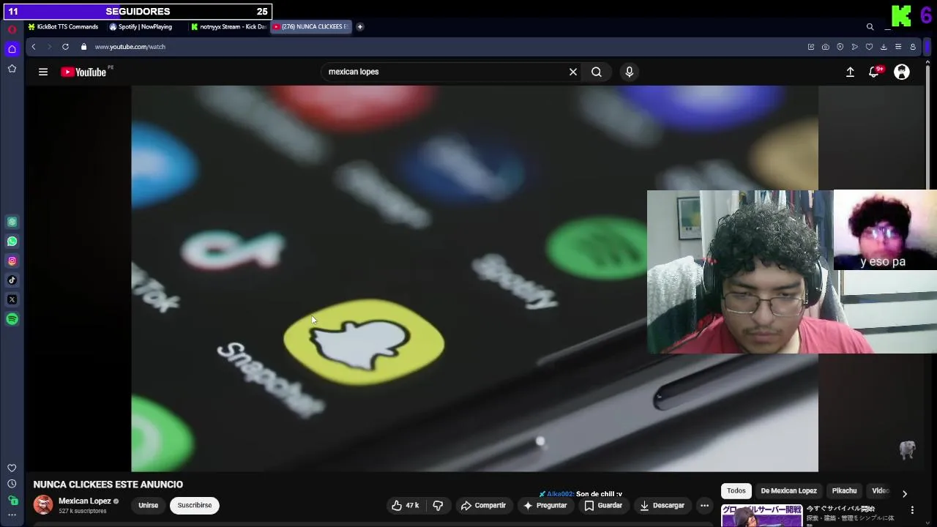Open the sidebar three-dot setup menu
The image size is (937, 527).
click(12, 515)
